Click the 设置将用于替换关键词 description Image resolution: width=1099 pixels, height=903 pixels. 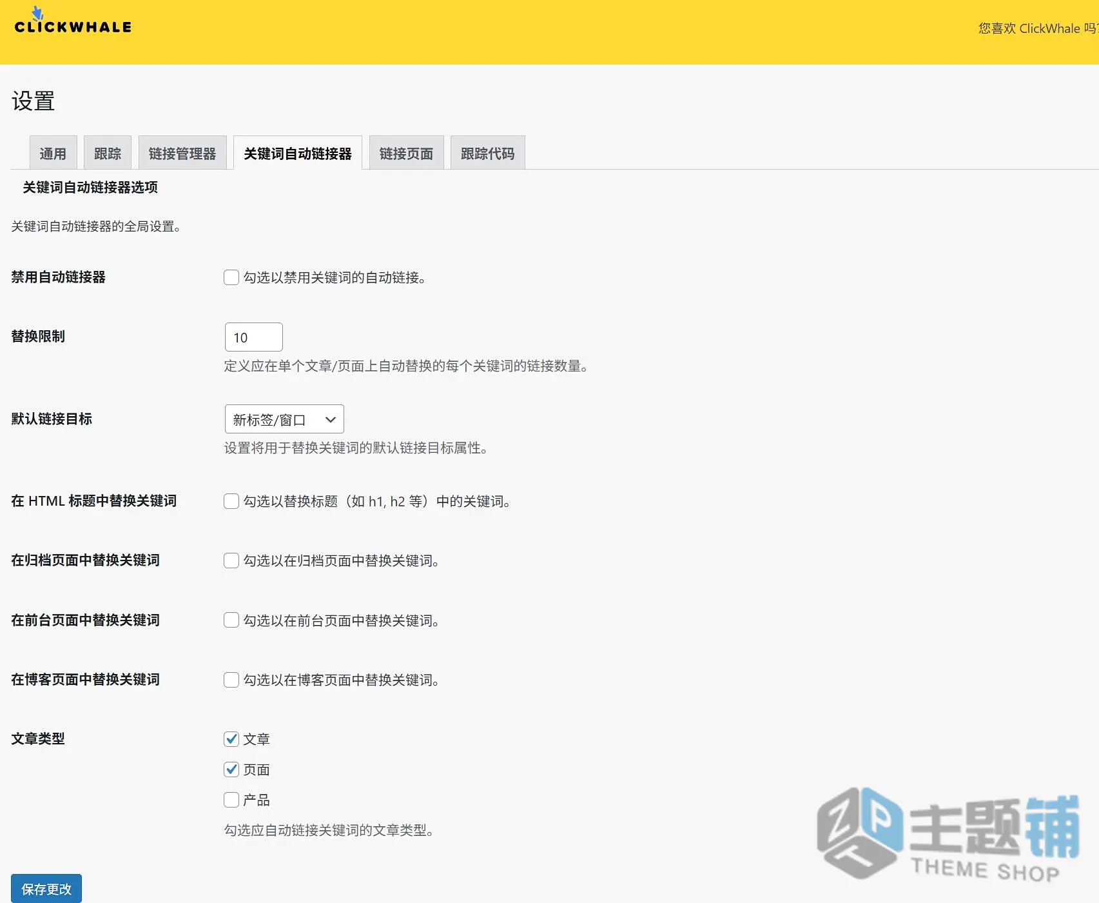[x=356, y=448]
